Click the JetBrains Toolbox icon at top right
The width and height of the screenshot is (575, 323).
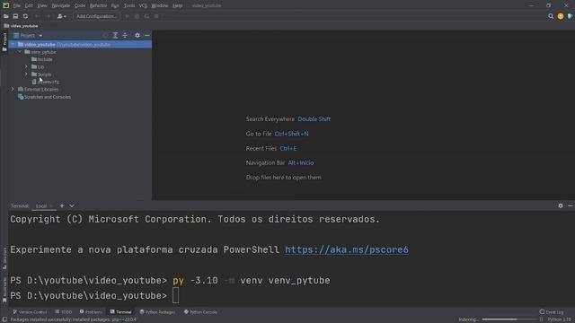[x=571, y=16]
